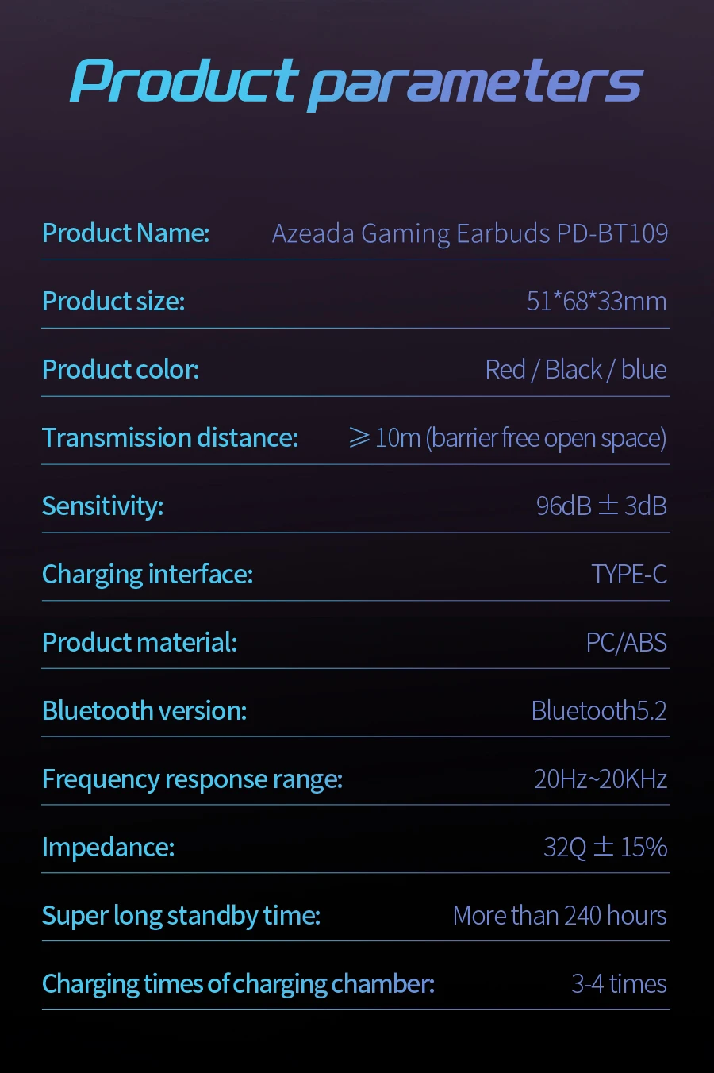Click the "3-4 times" charging value
The width and height of the screenshot is (714, 1073).
tap(619, 984)
